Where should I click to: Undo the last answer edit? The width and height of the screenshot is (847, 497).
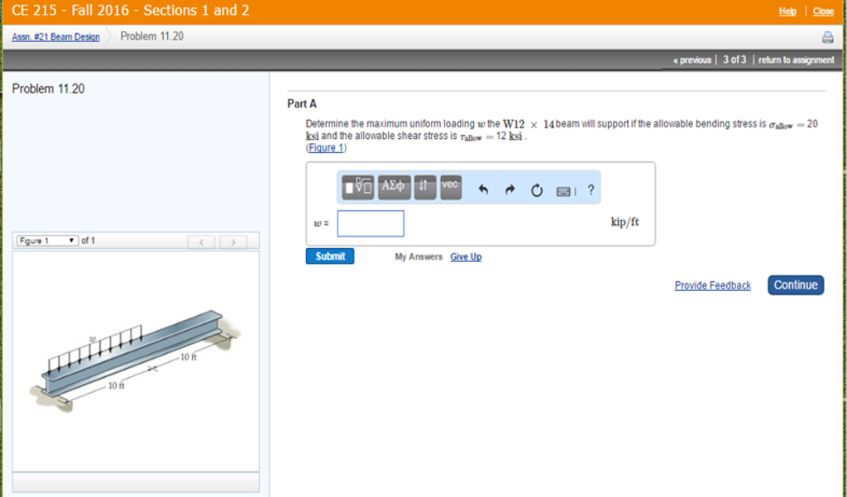pyautogui.click(x=482, y=189)
